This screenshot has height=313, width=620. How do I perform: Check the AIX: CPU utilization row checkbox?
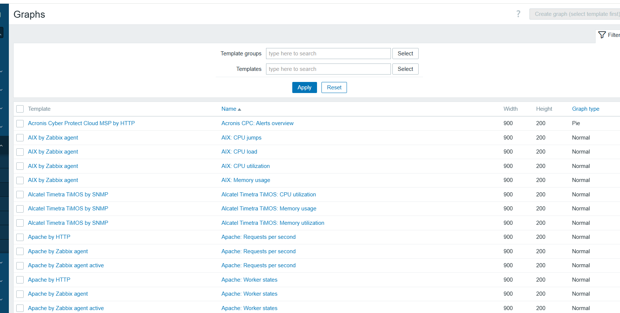coord(20,166)
